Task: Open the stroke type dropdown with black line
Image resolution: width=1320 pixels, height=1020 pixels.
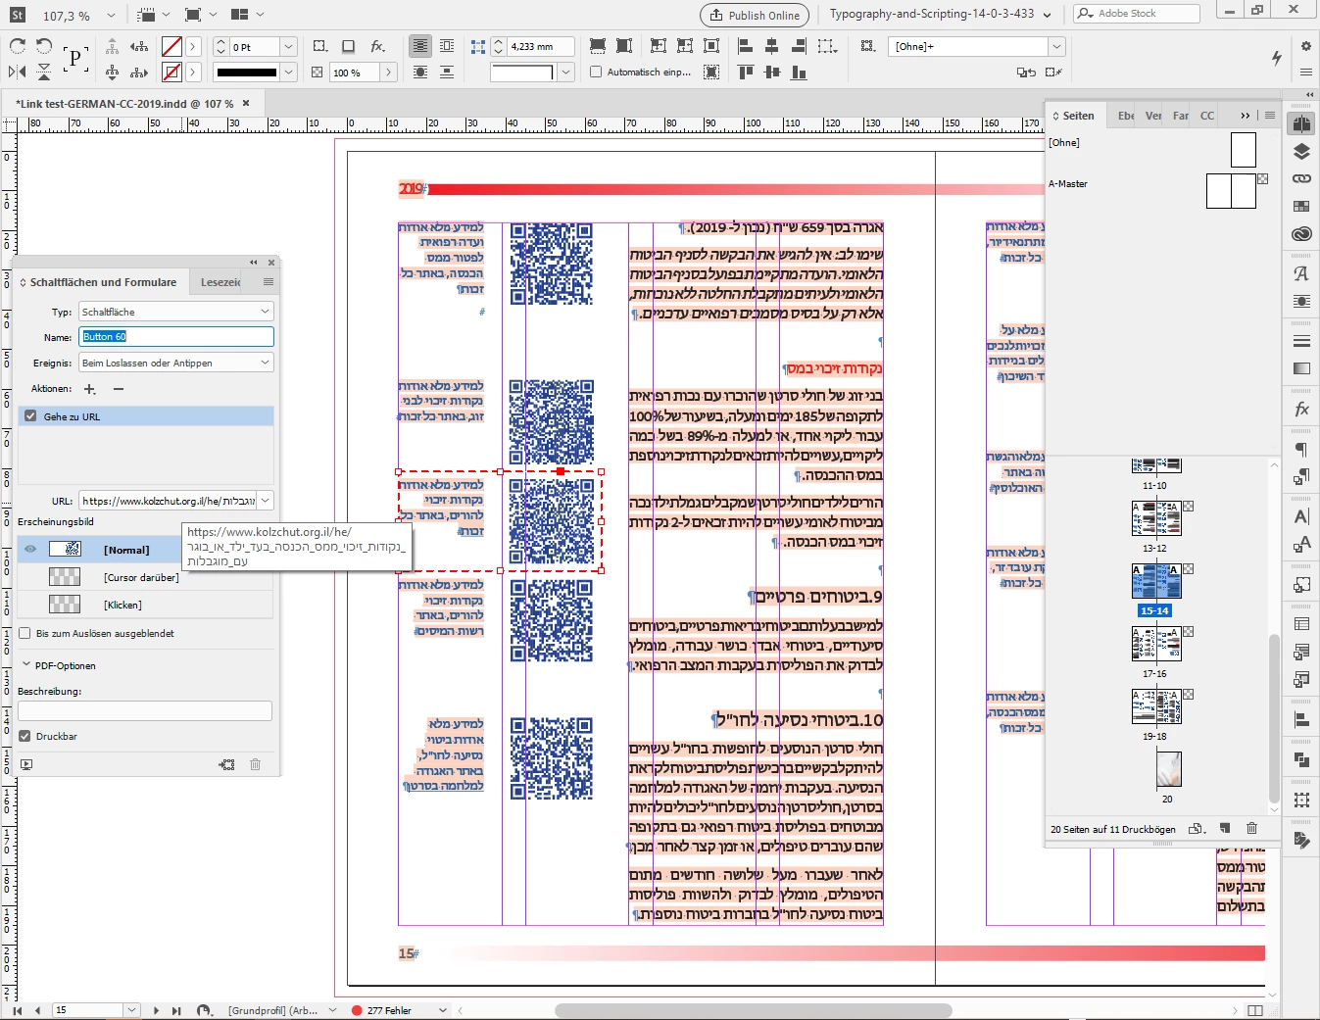Action: [288, 72]
